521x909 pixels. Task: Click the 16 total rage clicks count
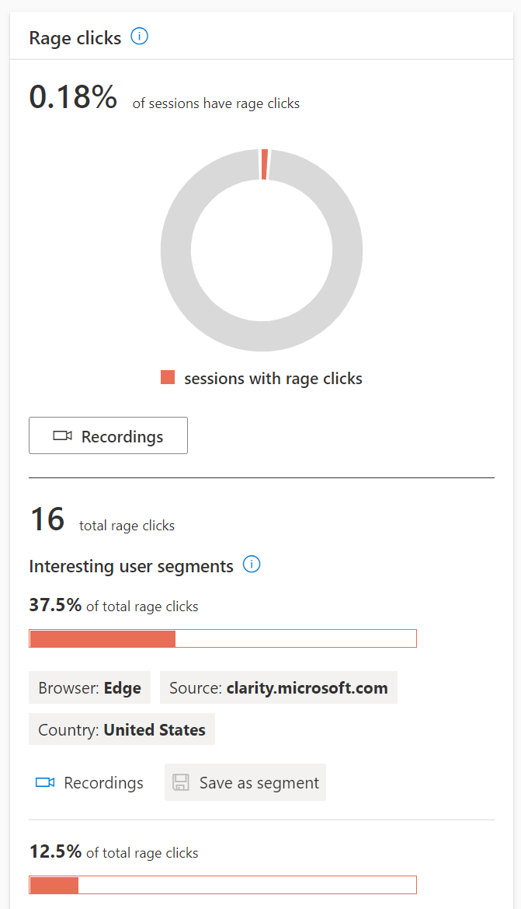(x=47, y=519)
